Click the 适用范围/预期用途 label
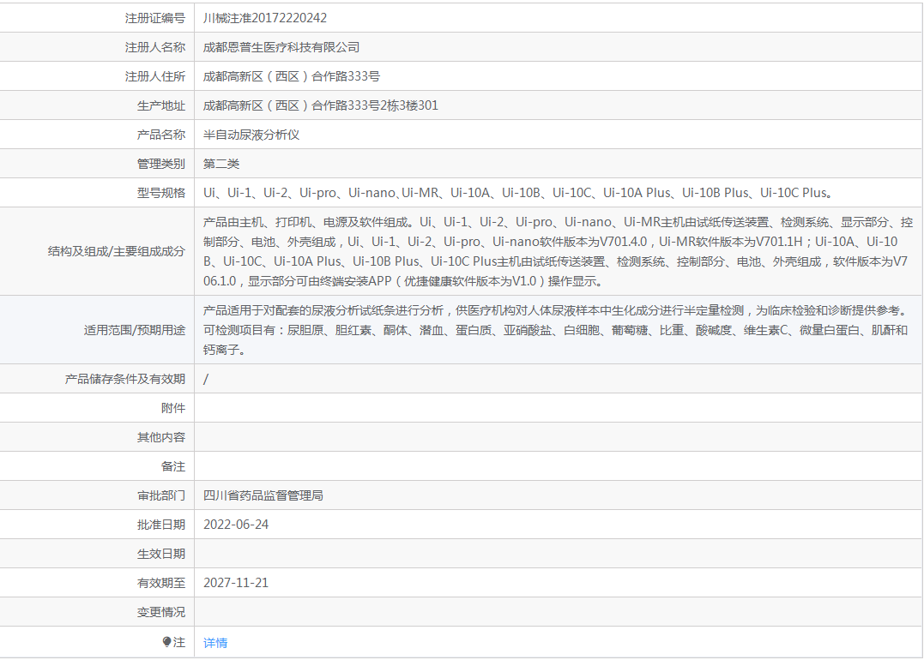This screenshot has height=660, width=924. point(135,330)
